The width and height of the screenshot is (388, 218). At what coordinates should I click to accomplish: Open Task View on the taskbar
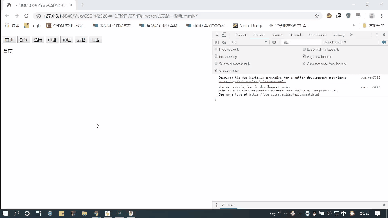point(38,213)
